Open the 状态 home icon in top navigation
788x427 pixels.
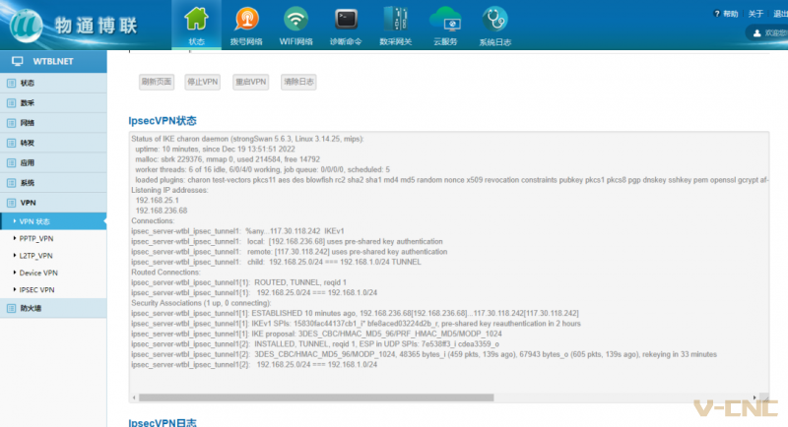pyautogui.click(x=196, y=19)
